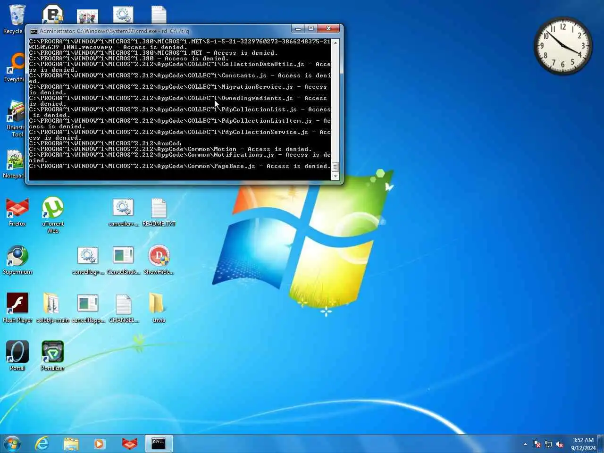Click the 'PdpCollectionListItem.js' output line

point(180,124)
